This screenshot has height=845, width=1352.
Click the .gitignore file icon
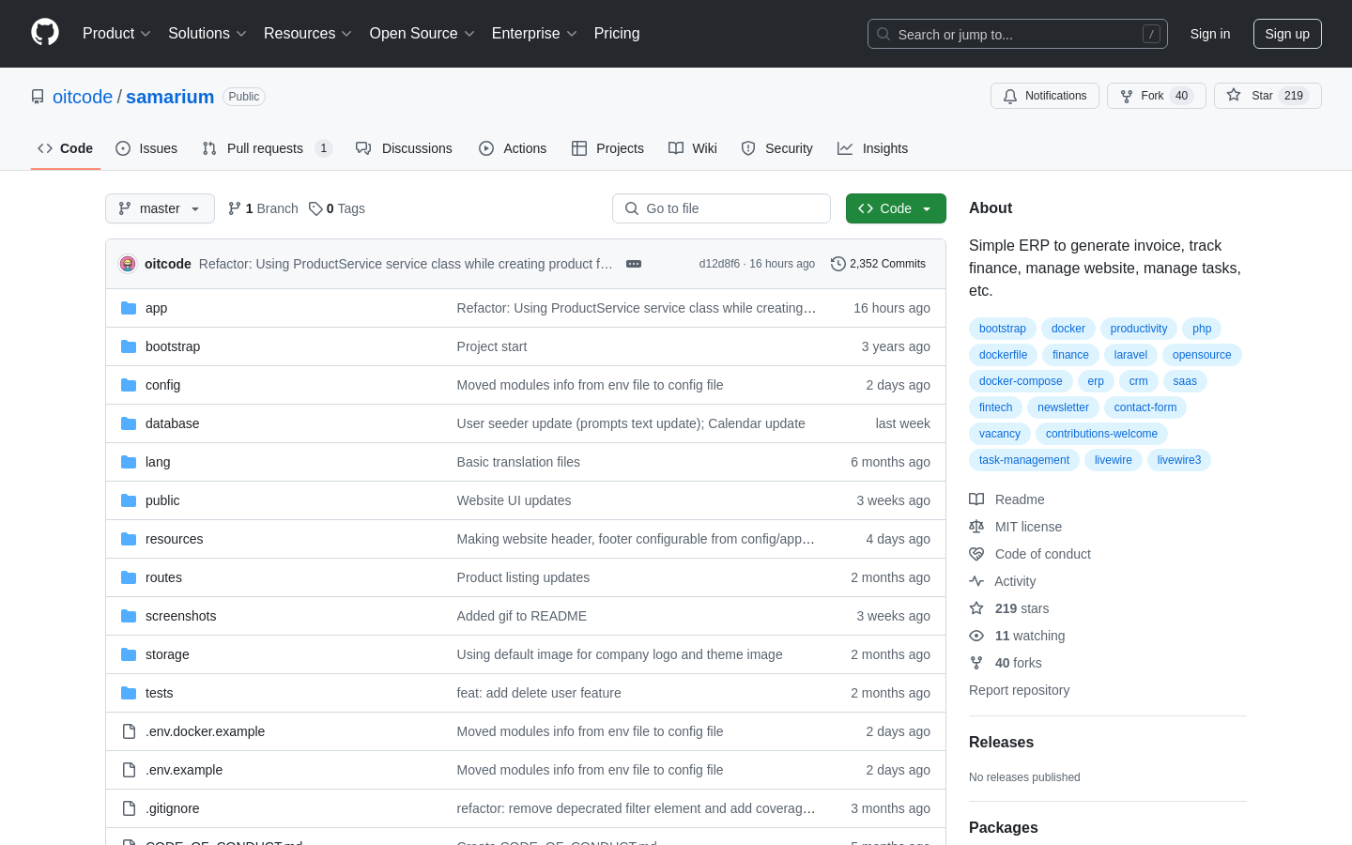tap(129, 808)
